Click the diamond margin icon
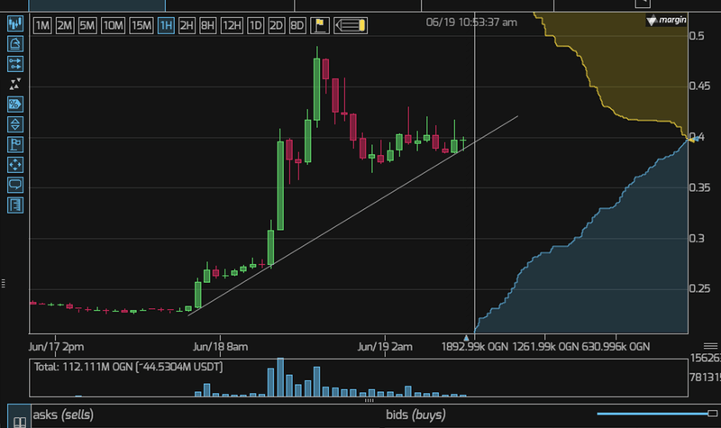The height and width of the screenshot is (428, 721). pos(652,20)
